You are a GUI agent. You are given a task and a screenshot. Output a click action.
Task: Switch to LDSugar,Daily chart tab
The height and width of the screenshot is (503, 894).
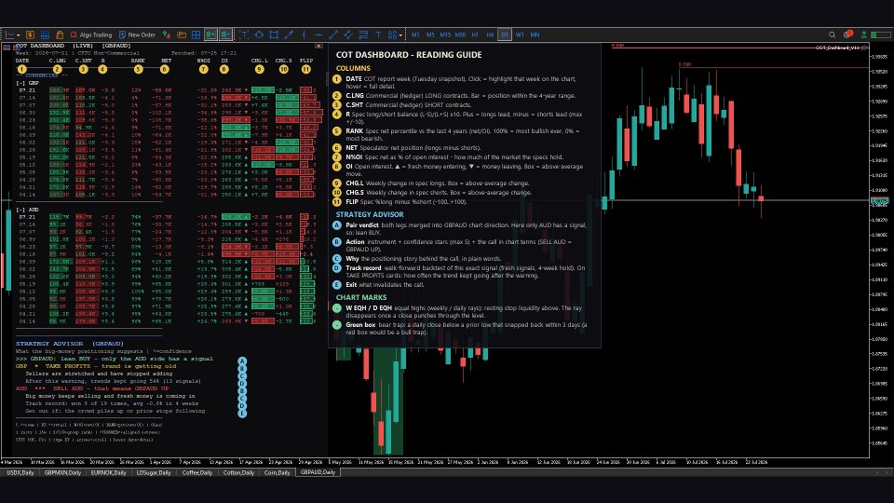click(x=154, y=473)
